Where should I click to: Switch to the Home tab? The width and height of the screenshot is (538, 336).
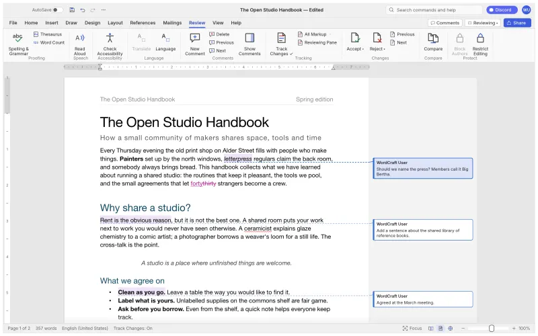[31, 23]
